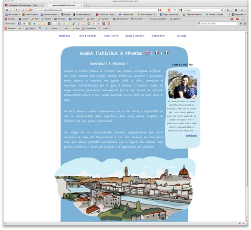This screenshot has width=251, height=230.
Task: Click gear icon beside Search the Web
Action: (x=241, y=23)
